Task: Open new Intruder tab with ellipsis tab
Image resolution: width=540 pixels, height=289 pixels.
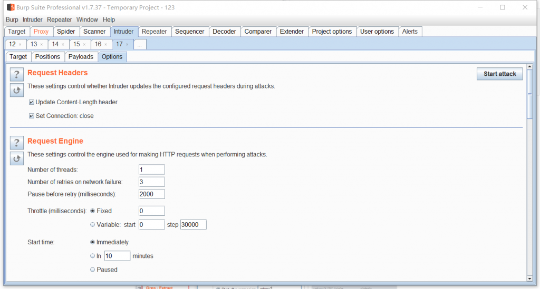Action: 140,45
